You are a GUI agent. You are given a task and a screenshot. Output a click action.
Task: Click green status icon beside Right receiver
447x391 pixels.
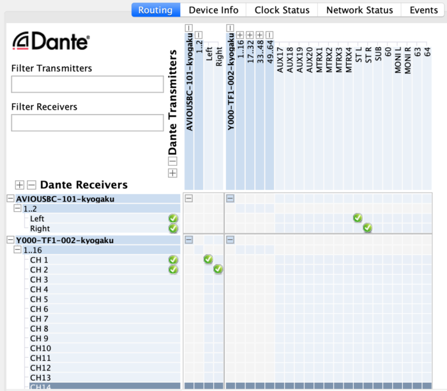pos(173,228)
